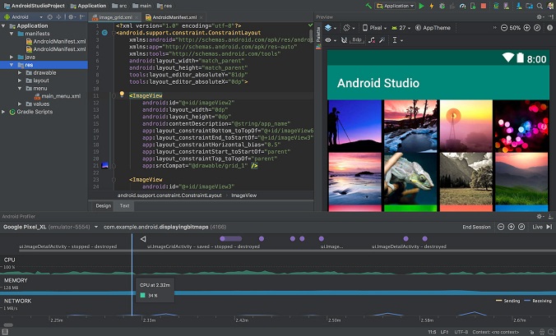Click the Apply Changes lightning icon
This screenshot has height=336, width=556.
[433, 6]
